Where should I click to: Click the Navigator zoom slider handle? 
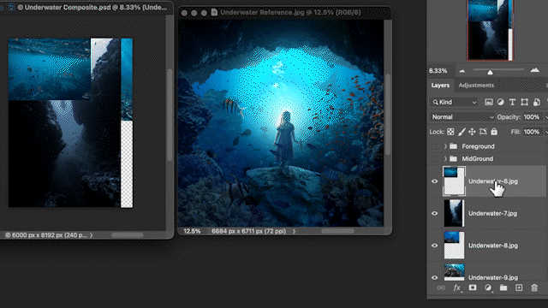[x=490, y=72]
